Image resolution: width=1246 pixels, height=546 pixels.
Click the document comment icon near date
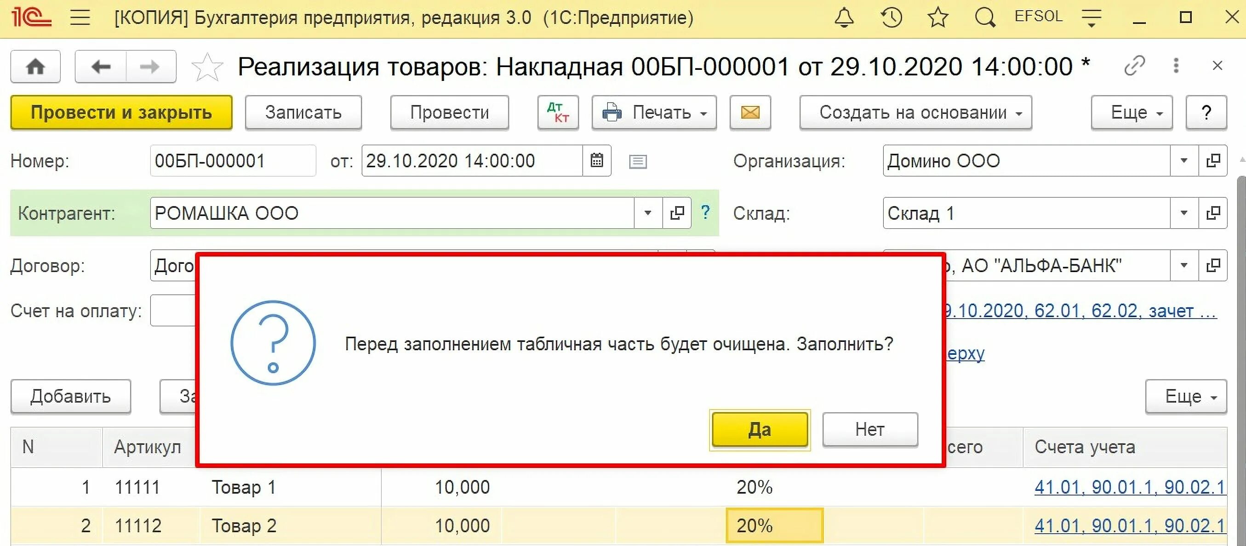(x=638, y=161)
